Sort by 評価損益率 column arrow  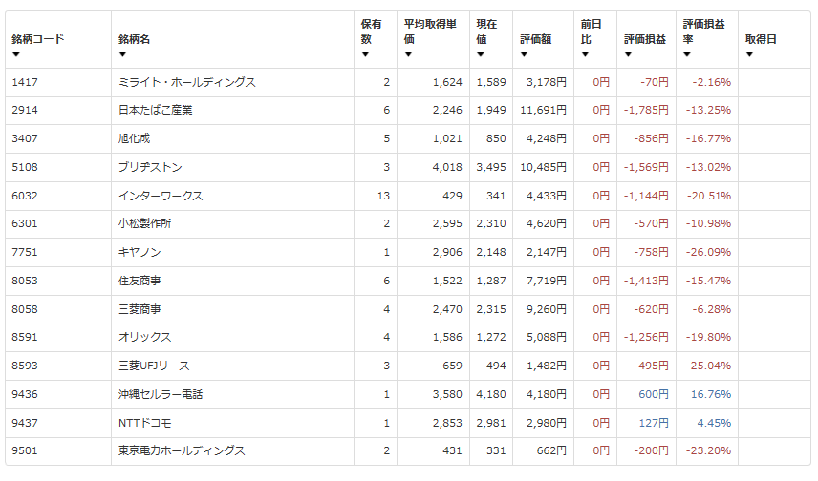point(687,54)
